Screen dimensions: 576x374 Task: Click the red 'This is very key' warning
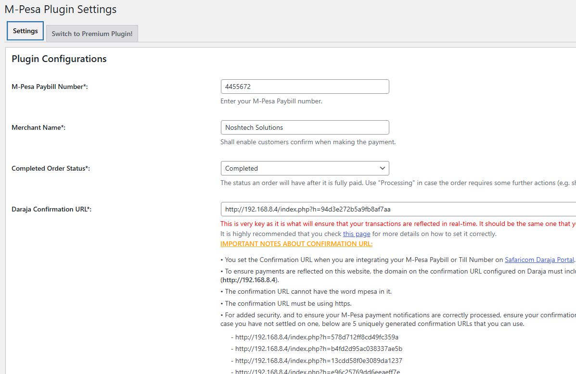click(398, 224)
